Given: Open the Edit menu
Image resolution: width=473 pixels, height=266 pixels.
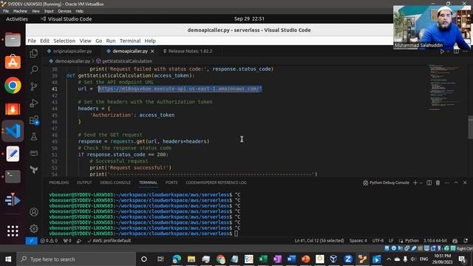Looking at the screenshot, I should (44, 41).
